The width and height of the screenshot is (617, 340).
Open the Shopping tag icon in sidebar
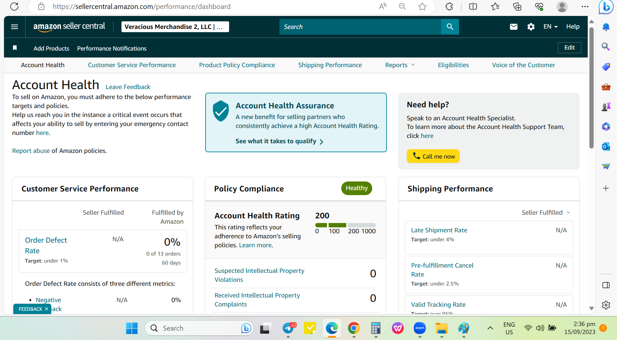[606, 67]
